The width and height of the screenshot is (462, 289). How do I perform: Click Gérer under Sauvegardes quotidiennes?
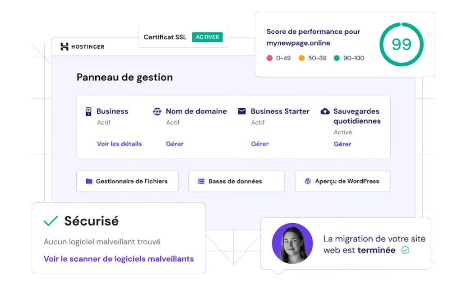(x=342, y=143)
